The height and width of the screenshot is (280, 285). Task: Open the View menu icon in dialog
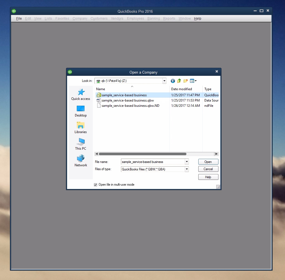(x=193, y=81)
